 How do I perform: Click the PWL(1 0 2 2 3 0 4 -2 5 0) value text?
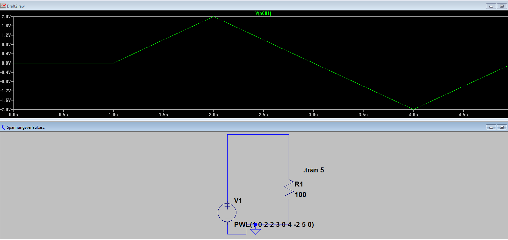274,225
